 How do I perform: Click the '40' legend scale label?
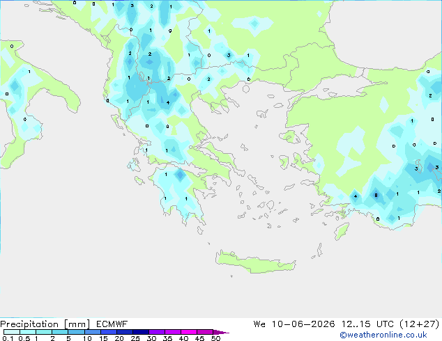(183, 338)
